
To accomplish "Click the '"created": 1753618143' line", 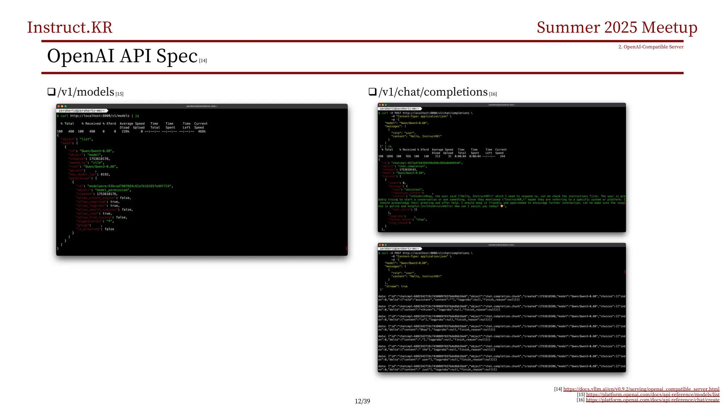I will point(399,170).
